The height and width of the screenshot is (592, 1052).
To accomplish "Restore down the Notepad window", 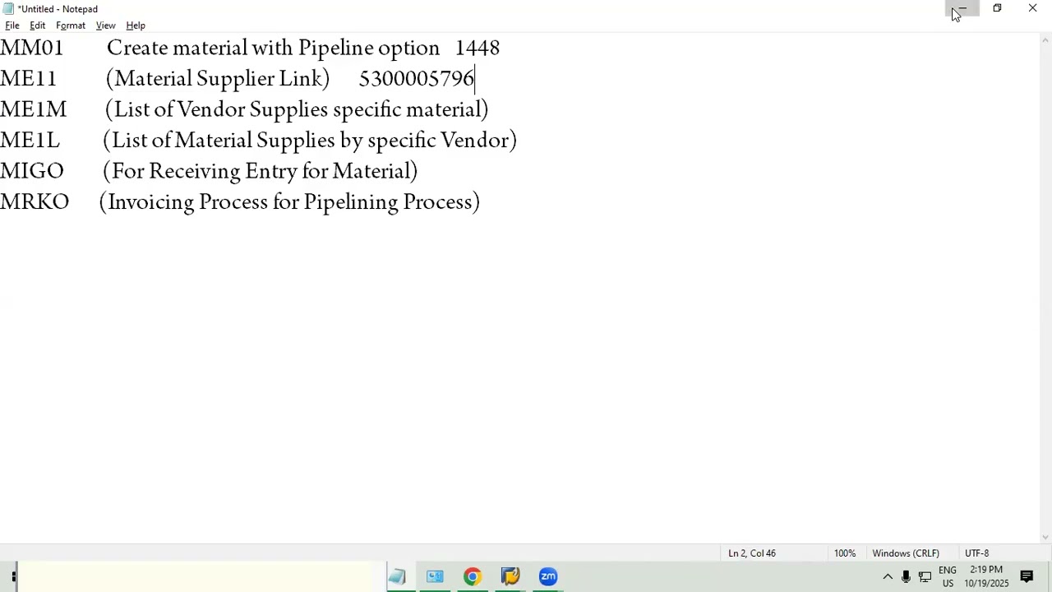I will (x=997, y=8).
